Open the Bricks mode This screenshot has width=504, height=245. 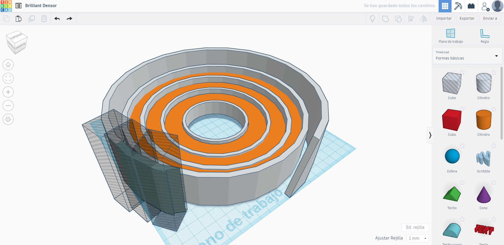[x=471, y=6]
